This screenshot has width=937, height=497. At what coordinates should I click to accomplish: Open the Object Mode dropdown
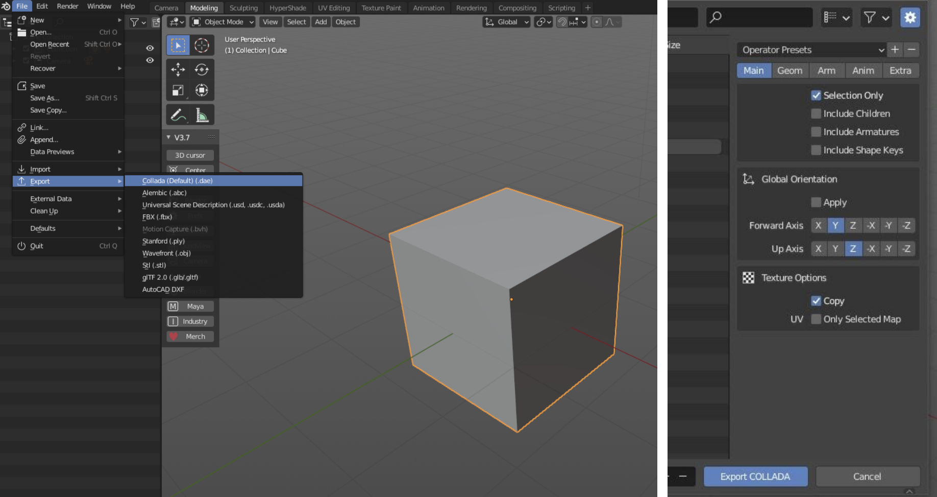[223, 22]
